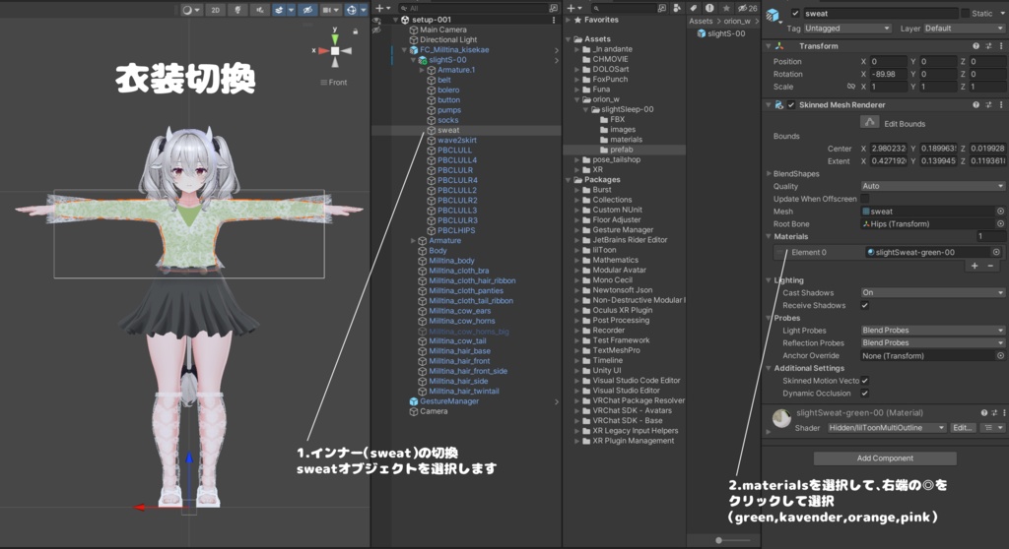Select the pumps object icon
The height and width of the screenshot is (549, 1009).
coord(432,110)
